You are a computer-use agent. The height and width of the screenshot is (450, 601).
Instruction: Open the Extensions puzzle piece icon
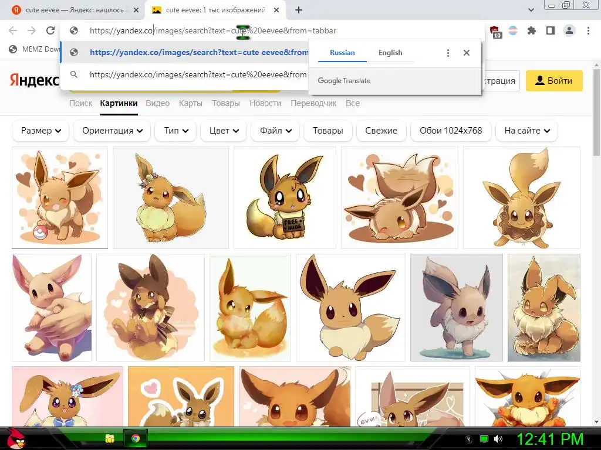click(532, 30)
